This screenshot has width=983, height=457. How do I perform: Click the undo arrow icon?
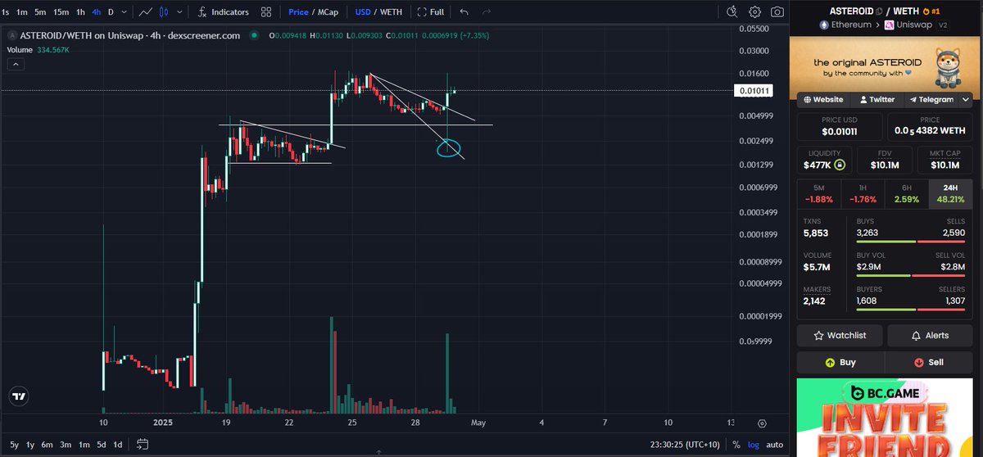coord(464,12)
